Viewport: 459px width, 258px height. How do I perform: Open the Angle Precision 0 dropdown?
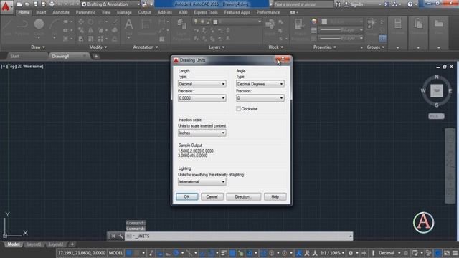pyautogui.click(x=260, y=98)
